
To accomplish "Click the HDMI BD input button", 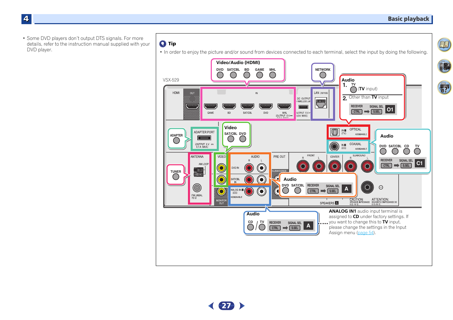I will click(247, 75).
